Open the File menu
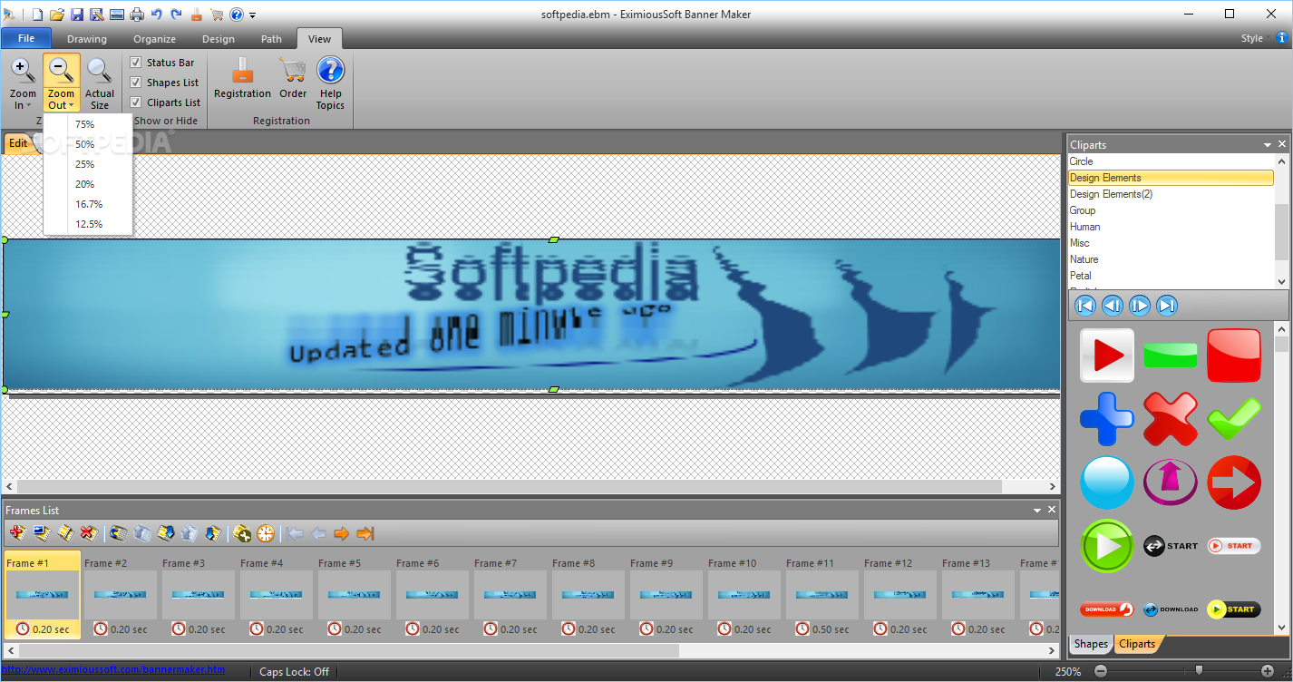 click(x=26, y=39)
